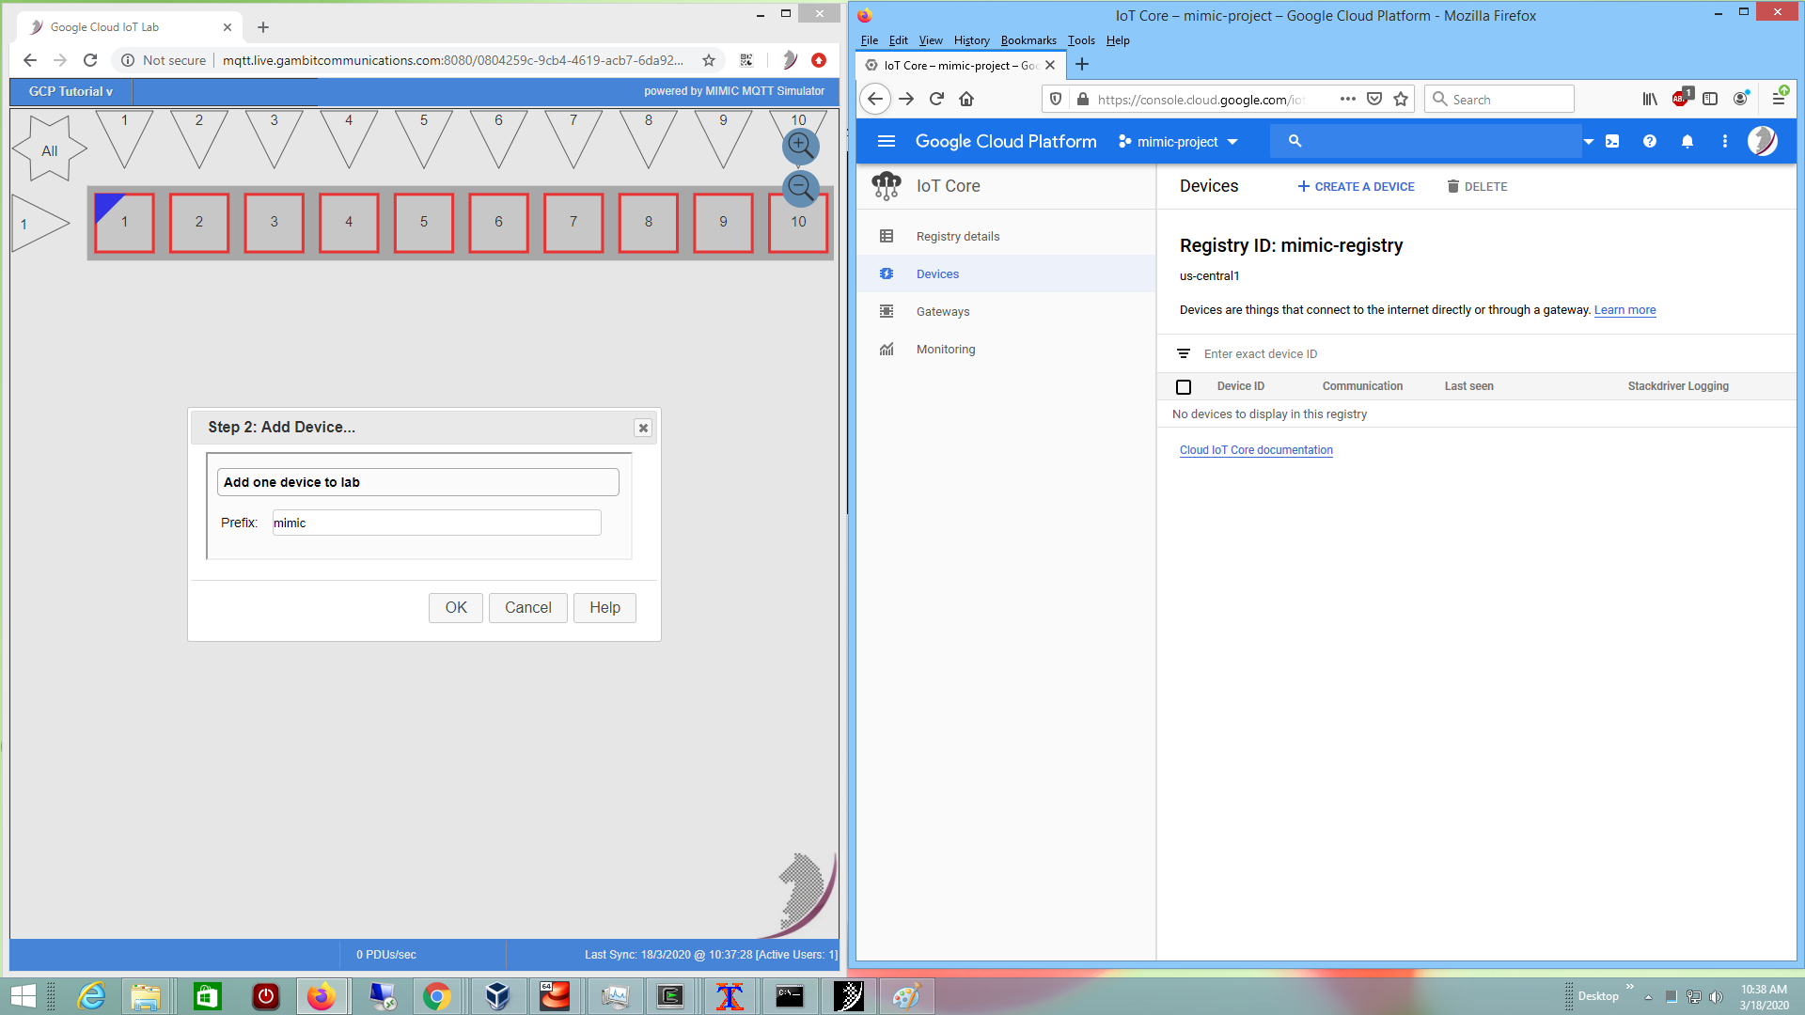Viewport: 1805px width, 1015px height.
Task: Select row 1 arrow in IoT lab
Action: click(39, 224)
